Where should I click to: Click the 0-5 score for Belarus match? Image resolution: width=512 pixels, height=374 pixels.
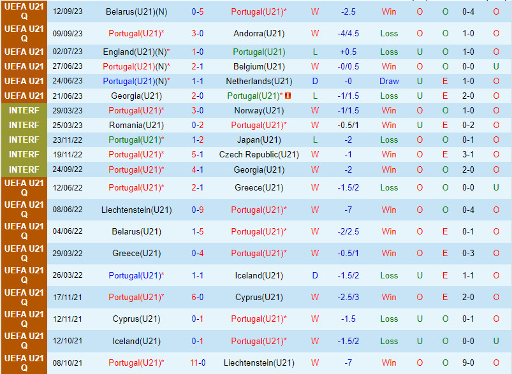[198, 11]
